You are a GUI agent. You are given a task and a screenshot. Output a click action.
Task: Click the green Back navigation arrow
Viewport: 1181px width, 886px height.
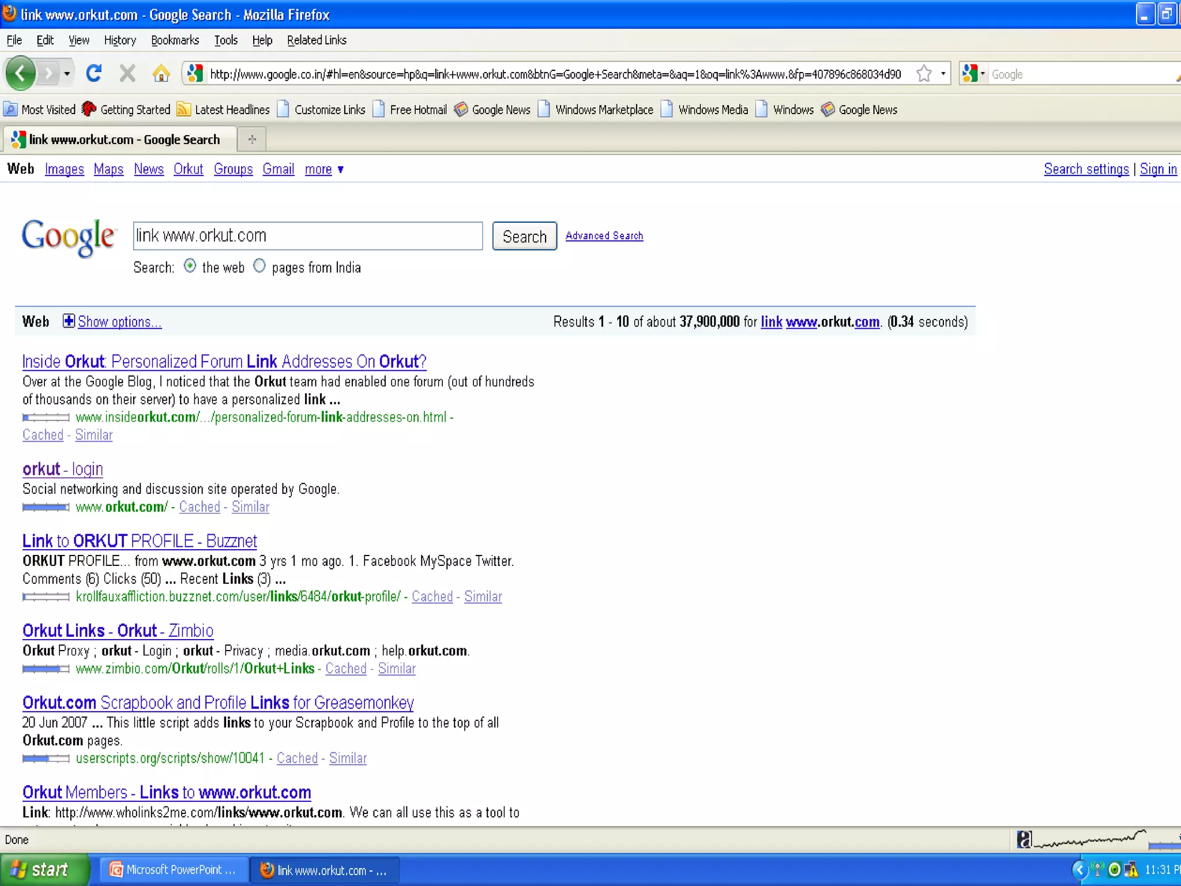click(x=20, y=73)
